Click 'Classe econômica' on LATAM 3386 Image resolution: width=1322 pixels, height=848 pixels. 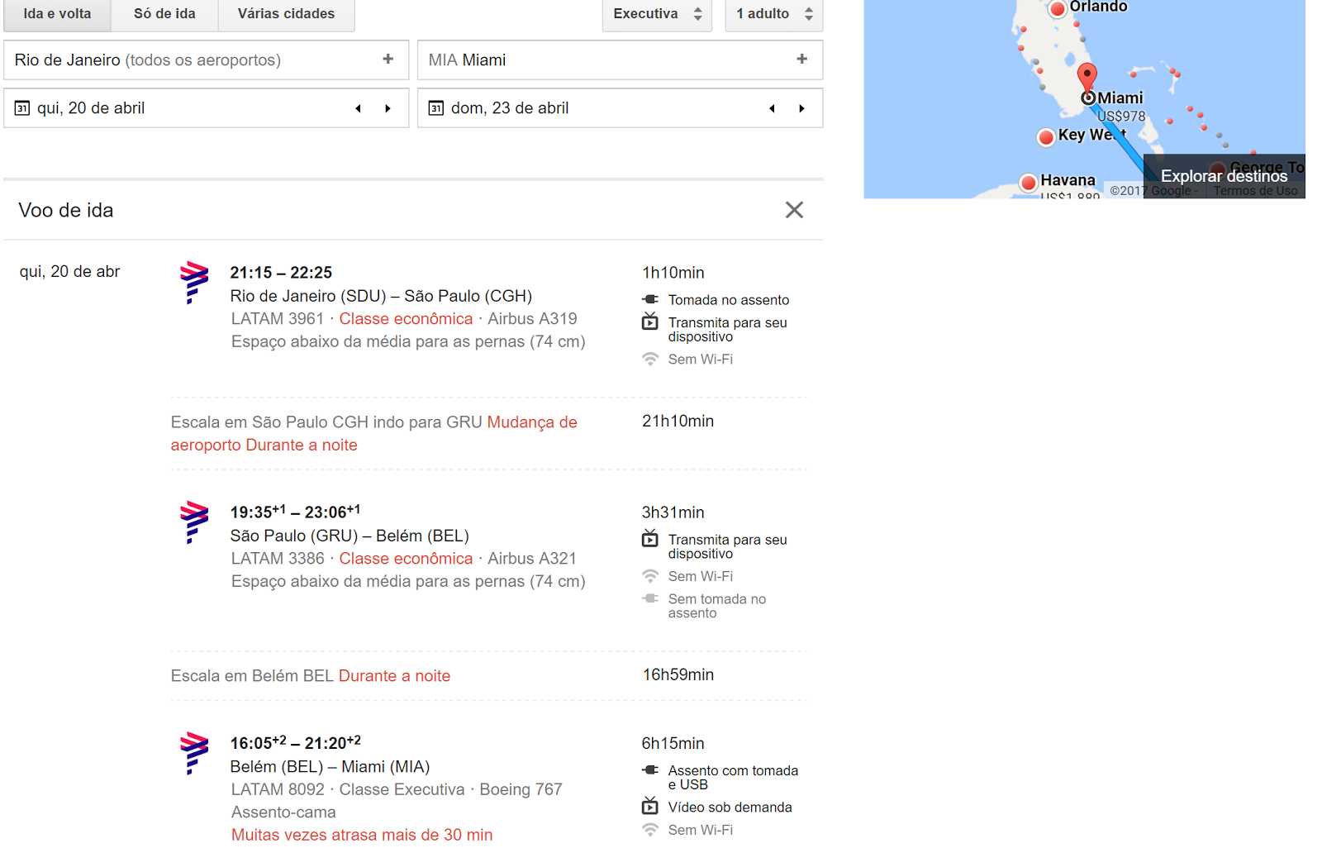[406, 559]
